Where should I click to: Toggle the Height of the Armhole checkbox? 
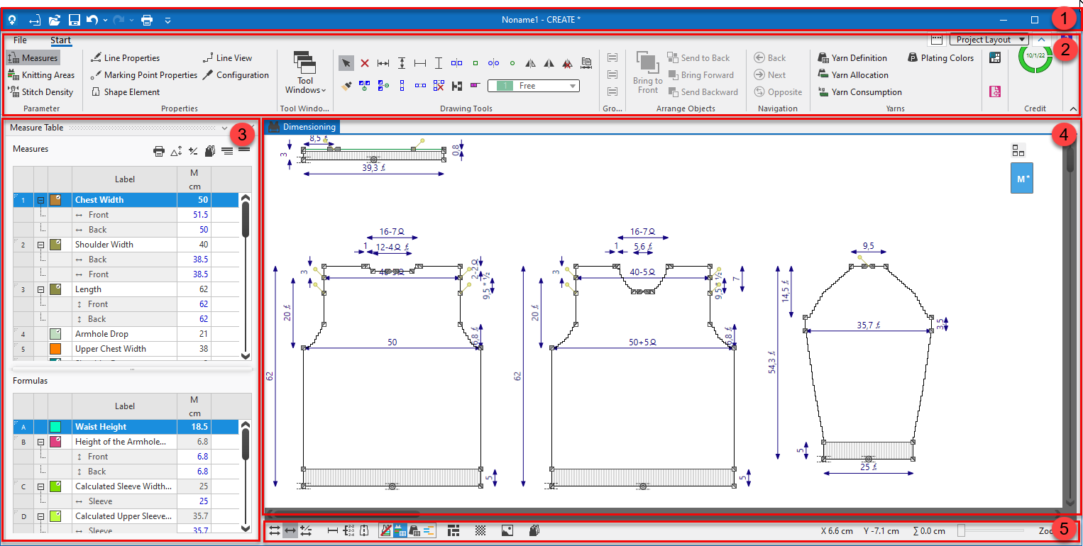[x=56, y=442]
